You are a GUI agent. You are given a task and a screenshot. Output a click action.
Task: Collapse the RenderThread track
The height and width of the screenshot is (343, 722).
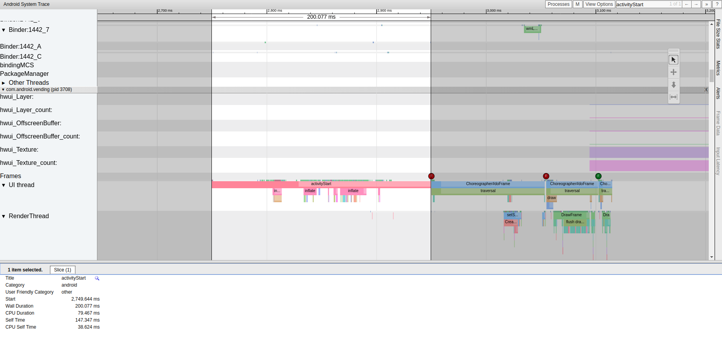tap(4, 216)
